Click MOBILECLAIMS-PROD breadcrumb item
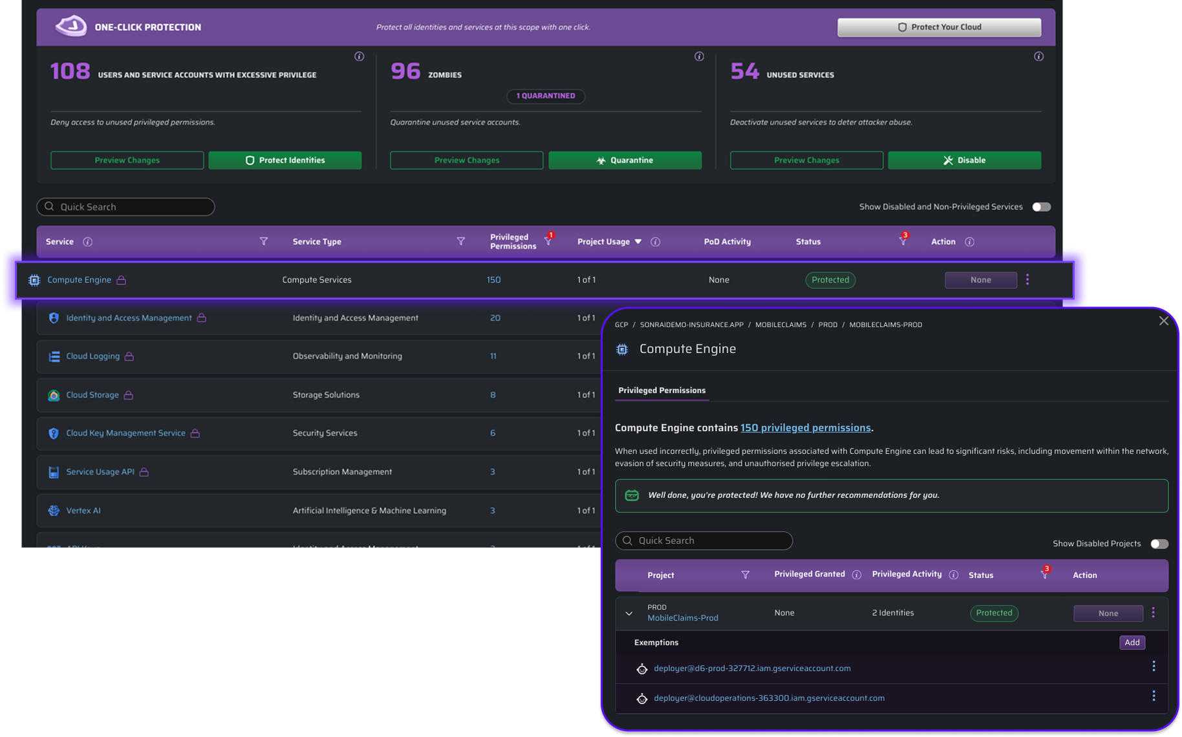The image size is (1182, 737). (885, 325)
